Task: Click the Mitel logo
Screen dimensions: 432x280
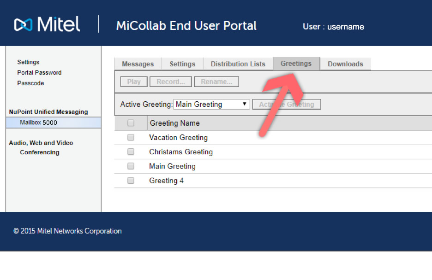Action: pyautogui.click(x=47, y=24)
